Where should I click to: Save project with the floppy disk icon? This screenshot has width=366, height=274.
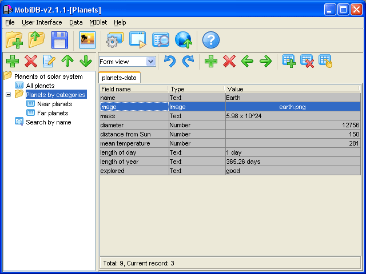(59, 40)
